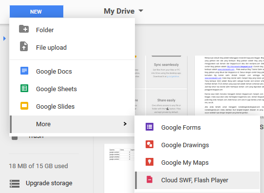
Task: Select Cloud SWF, Flash Player entry
Action: 197,180
